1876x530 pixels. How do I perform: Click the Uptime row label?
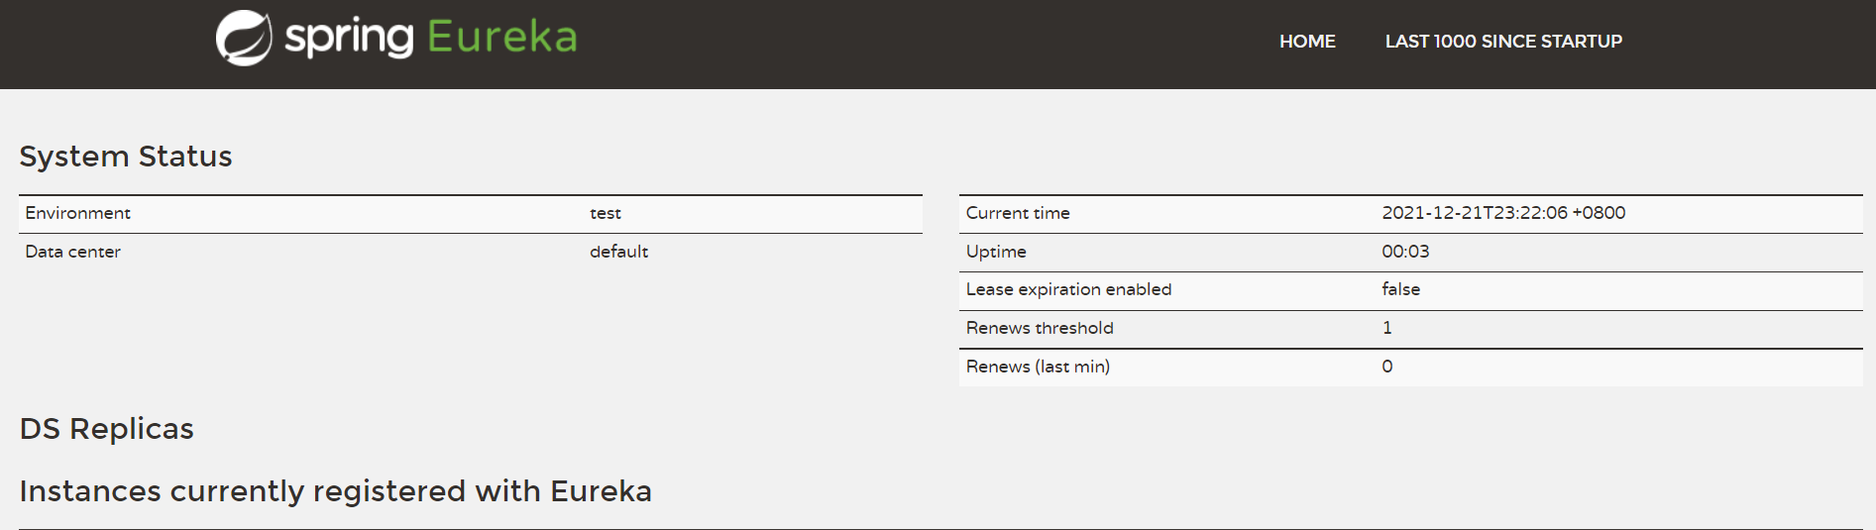pyautogui.click(x=996, y=252)
